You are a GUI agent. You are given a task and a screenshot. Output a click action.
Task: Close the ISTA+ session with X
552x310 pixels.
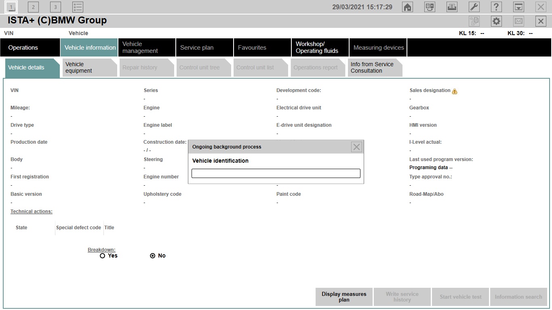(x=541, y=21)
